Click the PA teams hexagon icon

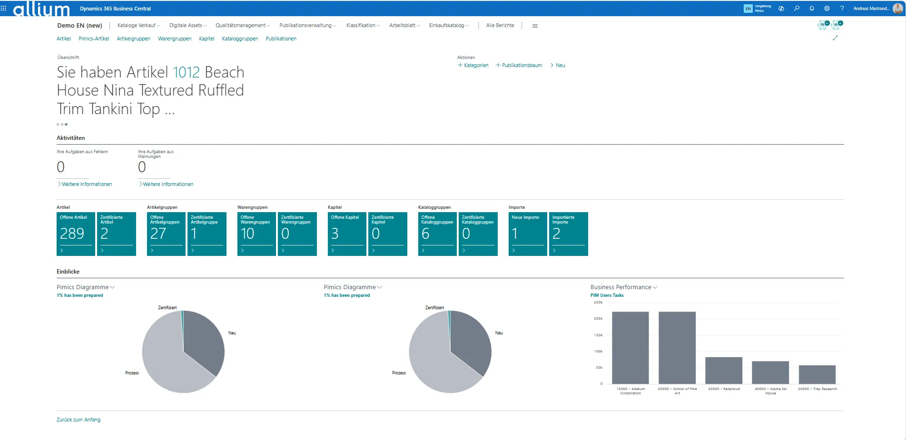823,25
